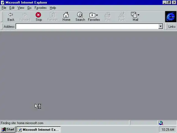The height and width of the screenshot is (133, 177).
Task: Open the Favorites menu in menu bar
Action: coord(41,8)
